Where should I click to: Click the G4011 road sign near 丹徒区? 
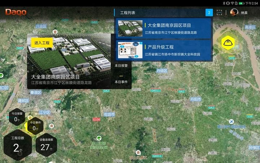click(156, 91)
